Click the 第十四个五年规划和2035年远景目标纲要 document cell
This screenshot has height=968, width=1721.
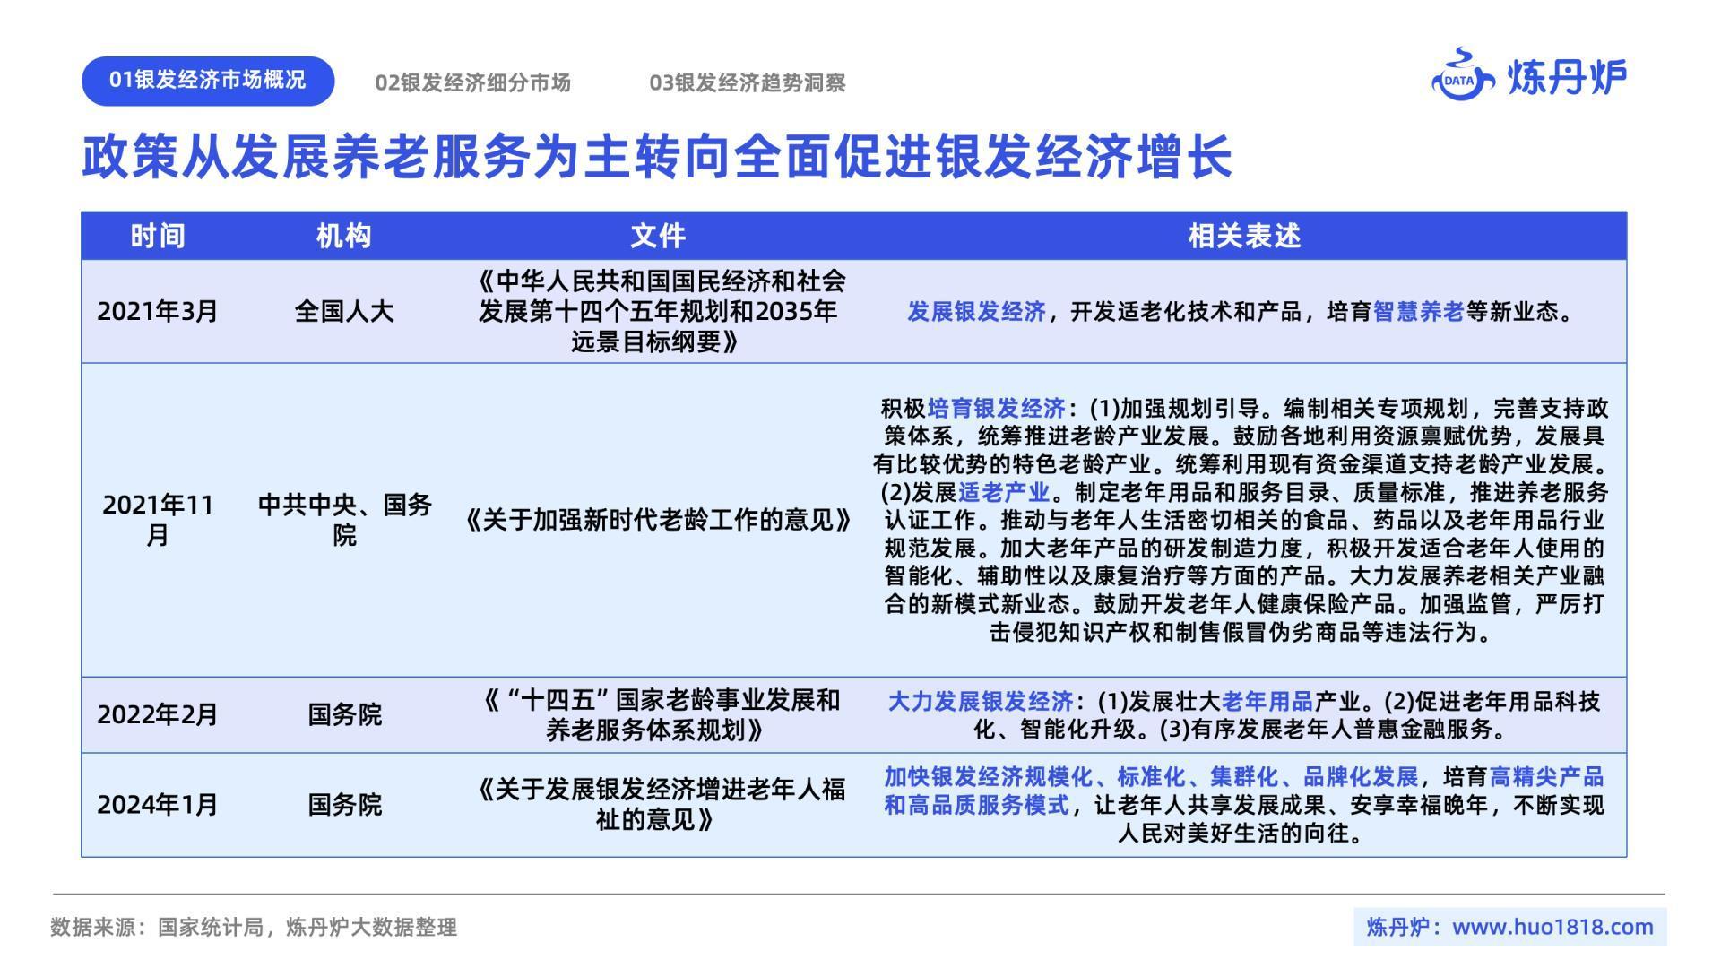[x=658, y=312]
